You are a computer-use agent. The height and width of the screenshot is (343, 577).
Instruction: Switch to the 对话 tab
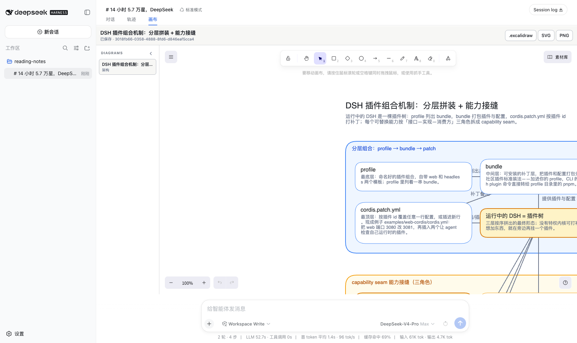coord(110,20)
